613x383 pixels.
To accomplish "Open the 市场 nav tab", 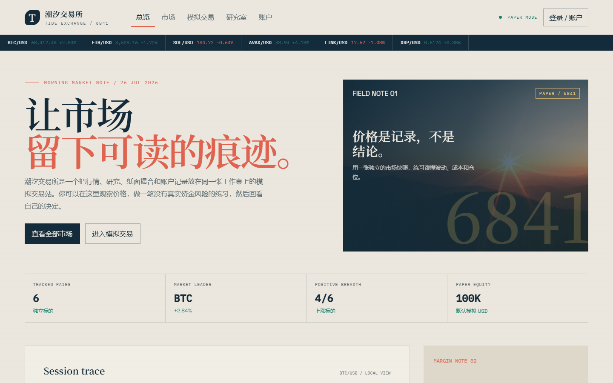I will pyautogui.click(x=169, y=17).
